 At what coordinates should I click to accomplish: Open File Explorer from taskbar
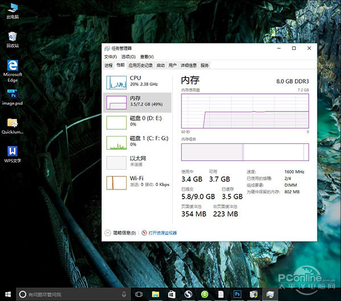tap(156, 295)
